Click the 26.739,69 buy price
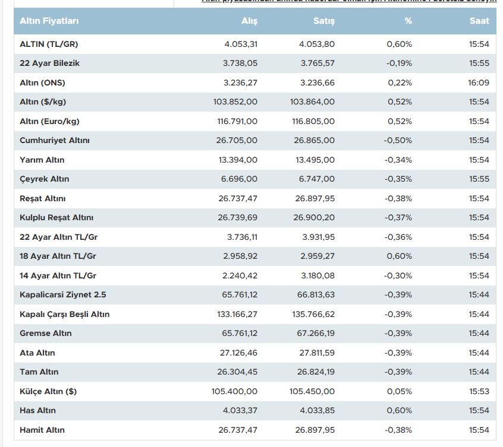 point(238,217)
